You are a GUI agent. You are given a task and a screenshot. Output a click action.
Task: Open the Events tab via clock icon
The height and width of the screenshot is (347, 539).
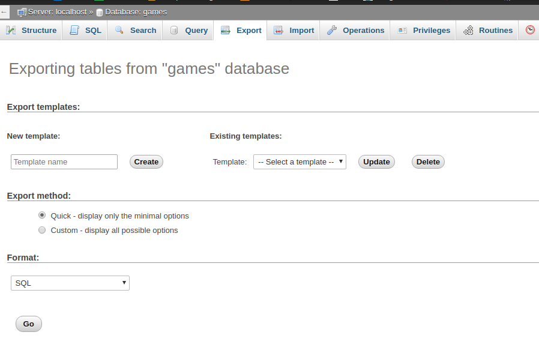[530, 30]
